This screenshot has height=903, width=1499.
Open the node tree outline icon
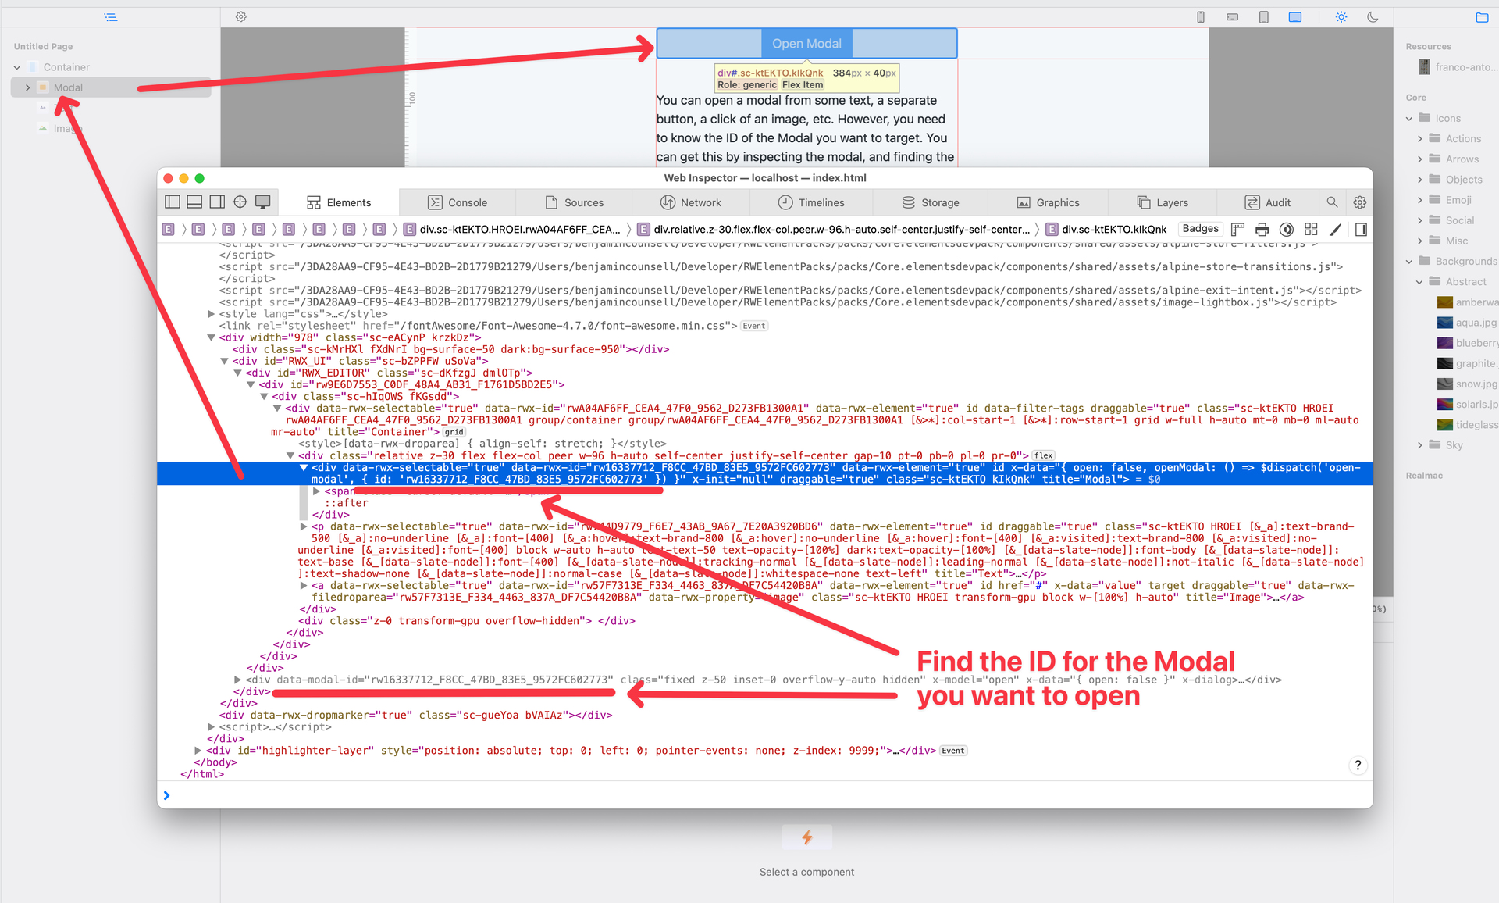pyautogui.click(x=111, y=17)
